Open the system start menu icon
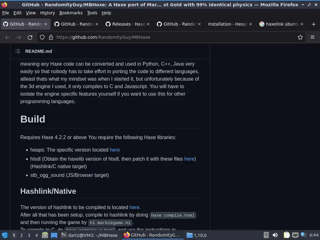This screenshot has height=240, width=320. point(5,235)
